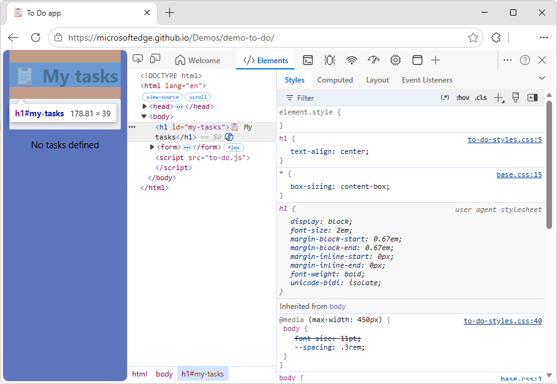Screen dimensions: 557x384
Task: Activate the inspect element tool
Action: click(x=138, y=59)
